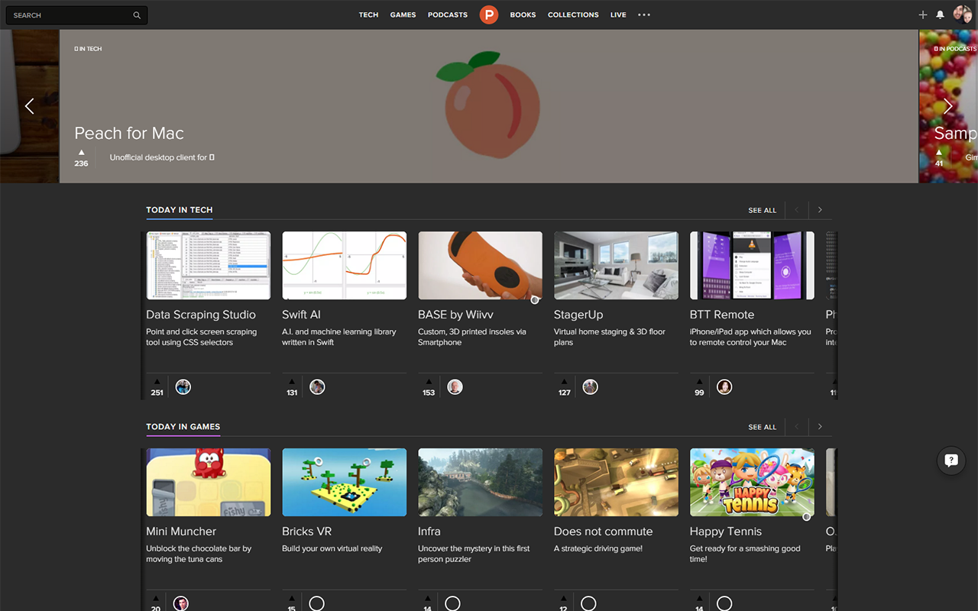Open the Today in Tech heading
Image resolution: width=978 pixels, height=611 pixels.
180,210
